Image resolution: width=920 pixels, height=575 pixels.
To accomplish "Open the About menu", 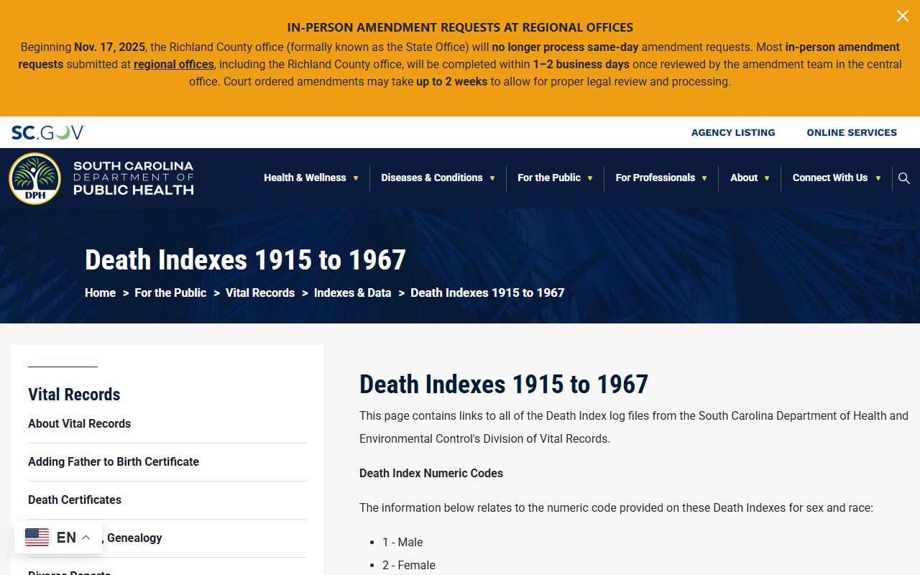I will point(744,178).
